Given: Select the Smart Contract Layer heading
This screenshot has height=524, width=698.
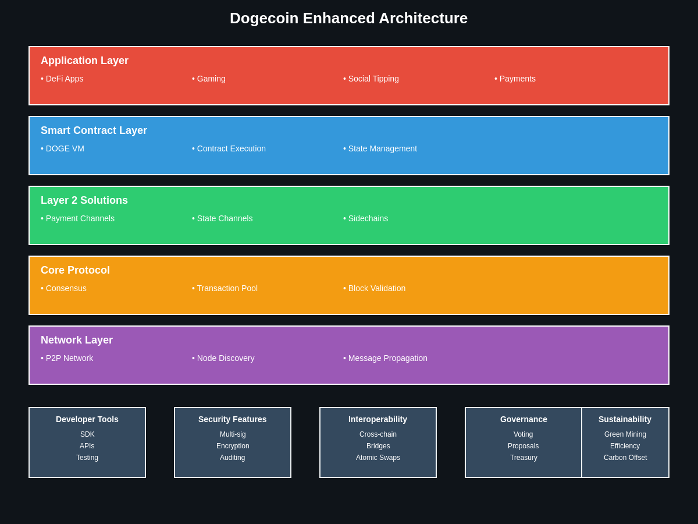Looking at the screenshot, I should [94, 130].
